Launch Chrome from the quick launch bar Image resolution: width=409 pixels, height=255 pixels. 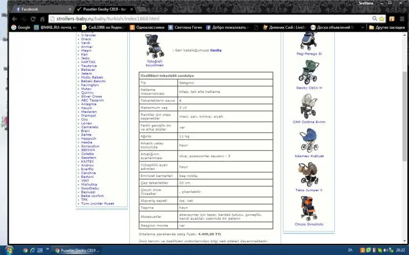tap(25, 250)
